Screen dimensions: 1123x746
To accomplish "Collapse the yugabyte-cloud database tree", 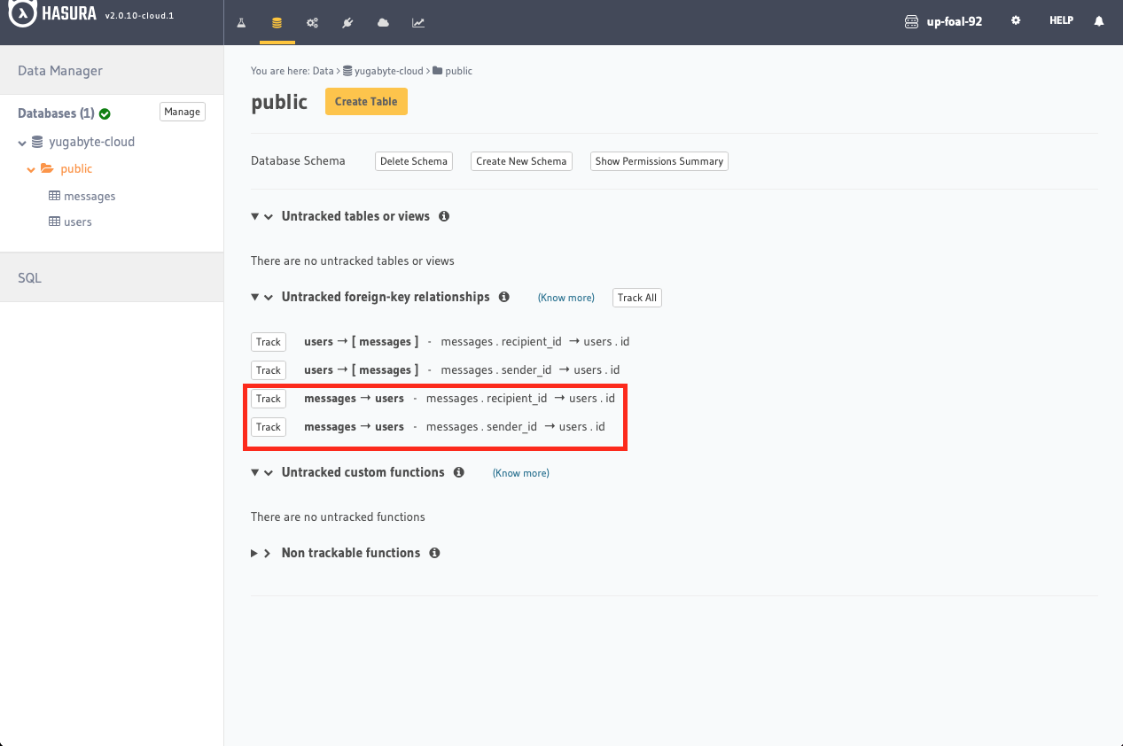I will click(x=21, y=142).
